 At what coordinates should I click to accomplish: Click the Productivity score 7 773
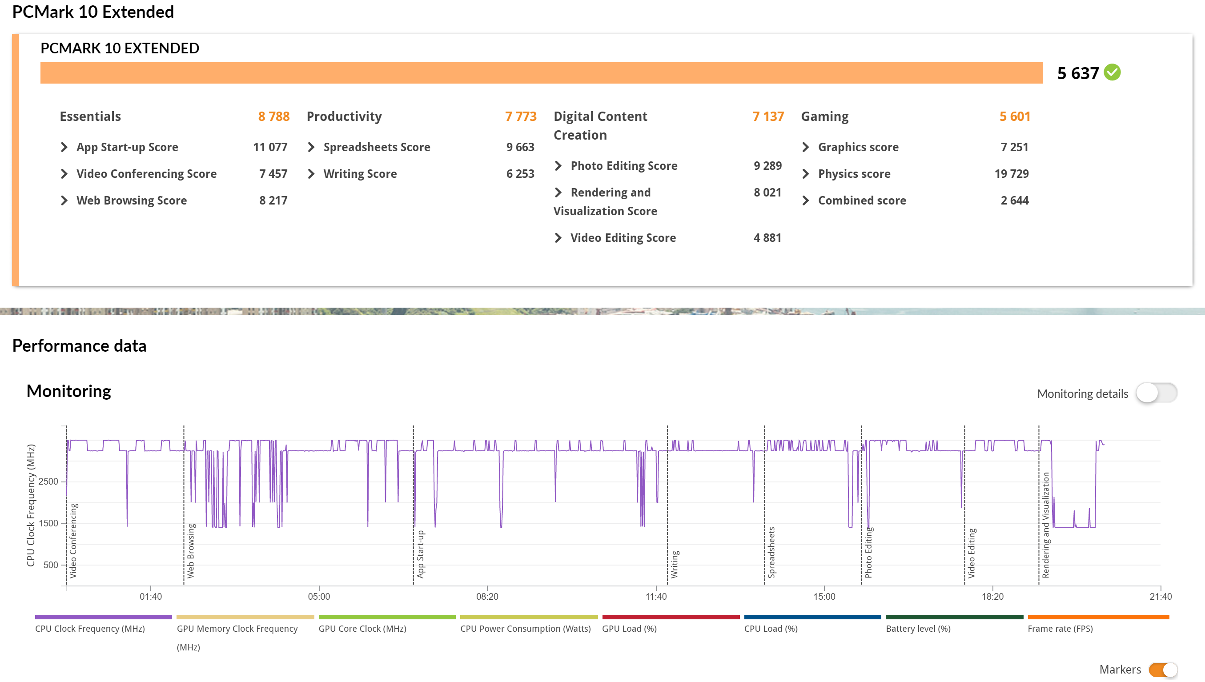coord(521,116)
